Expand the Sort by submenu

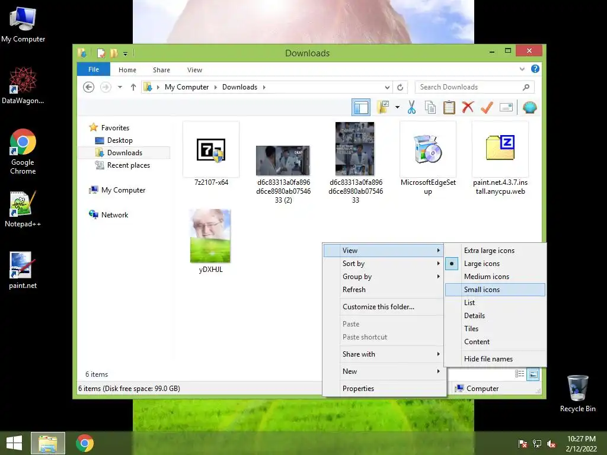(x=384, y=264)
